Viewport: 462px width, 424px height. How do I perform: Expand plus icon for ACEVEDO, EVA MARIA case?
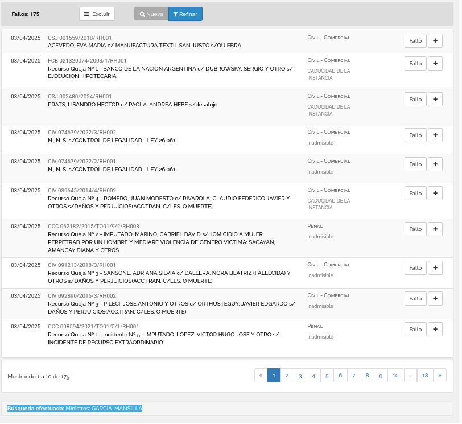[x=435, y=40]
